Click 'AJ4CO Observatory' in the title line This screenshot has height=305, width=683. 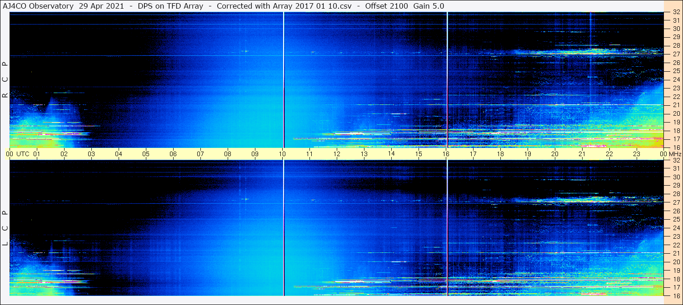point(39,6)
